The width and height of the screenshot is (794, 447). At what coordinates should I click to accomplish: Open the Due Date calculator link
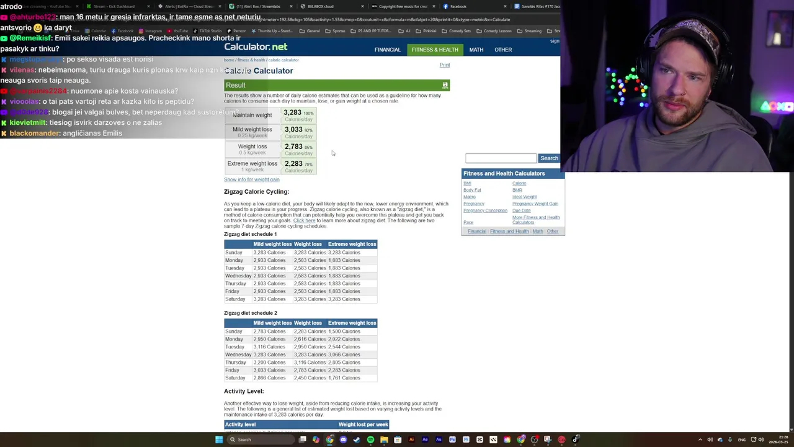pos(522,210)
